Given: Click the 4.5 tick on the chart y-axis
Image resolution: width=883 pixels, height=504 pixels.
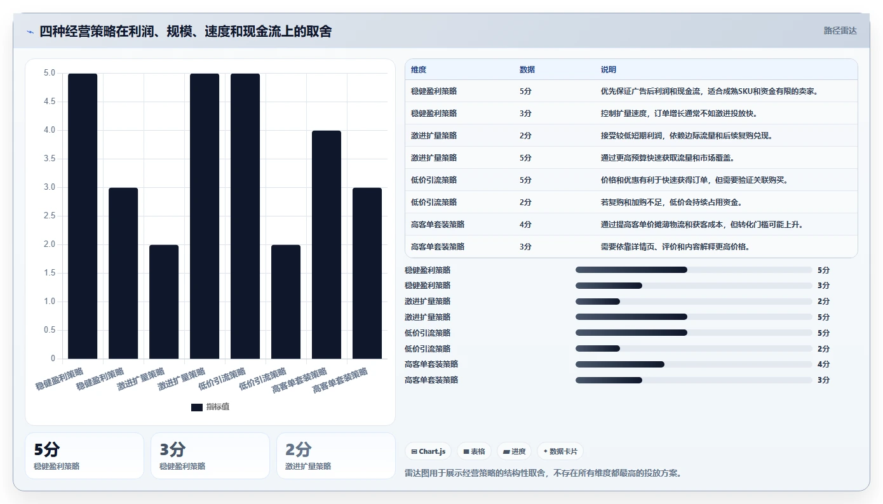Looking at the screenshot, I should [x=49, y=102].
